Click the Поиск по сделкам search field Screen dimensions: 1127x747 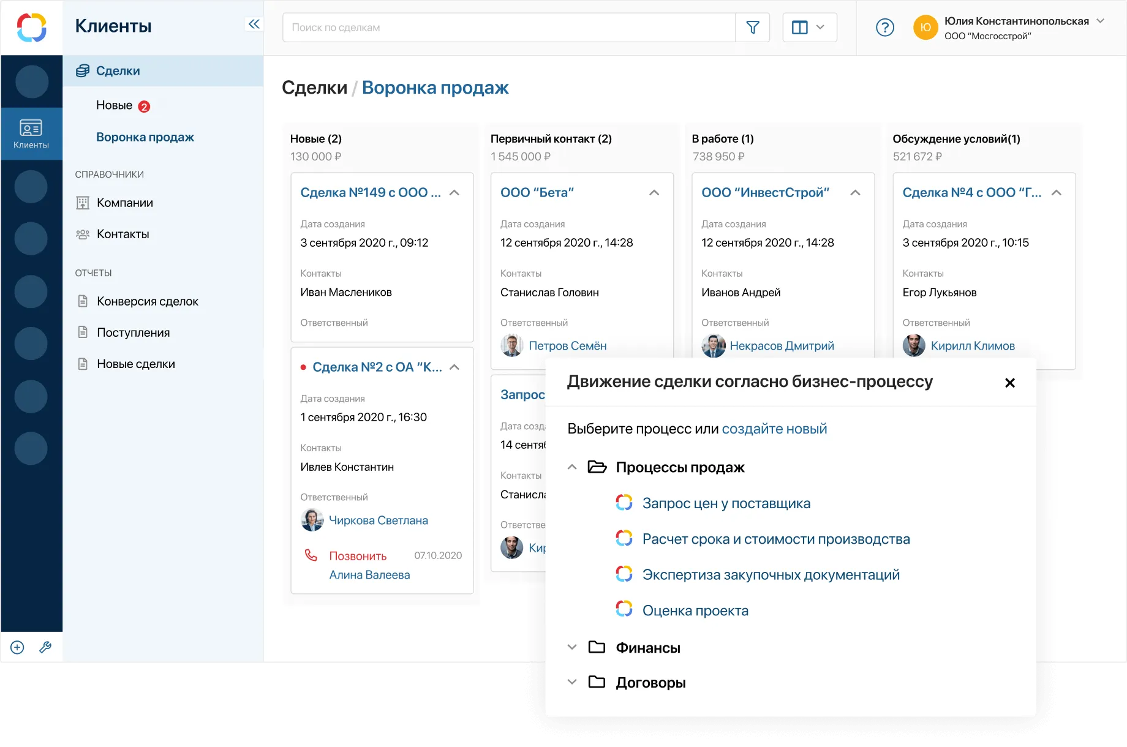508,27
